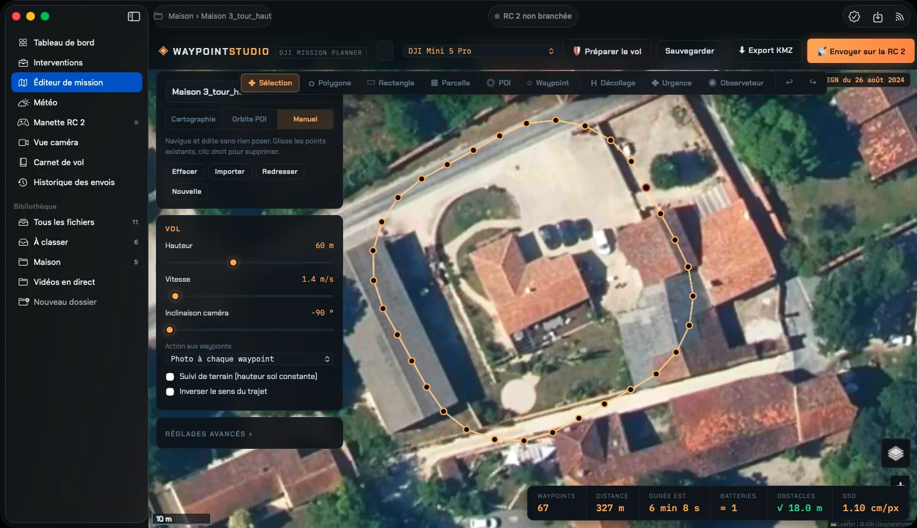This screenshot has height=528, width=917.
Task: Click the Sauvegarder button
Action: 689,51
